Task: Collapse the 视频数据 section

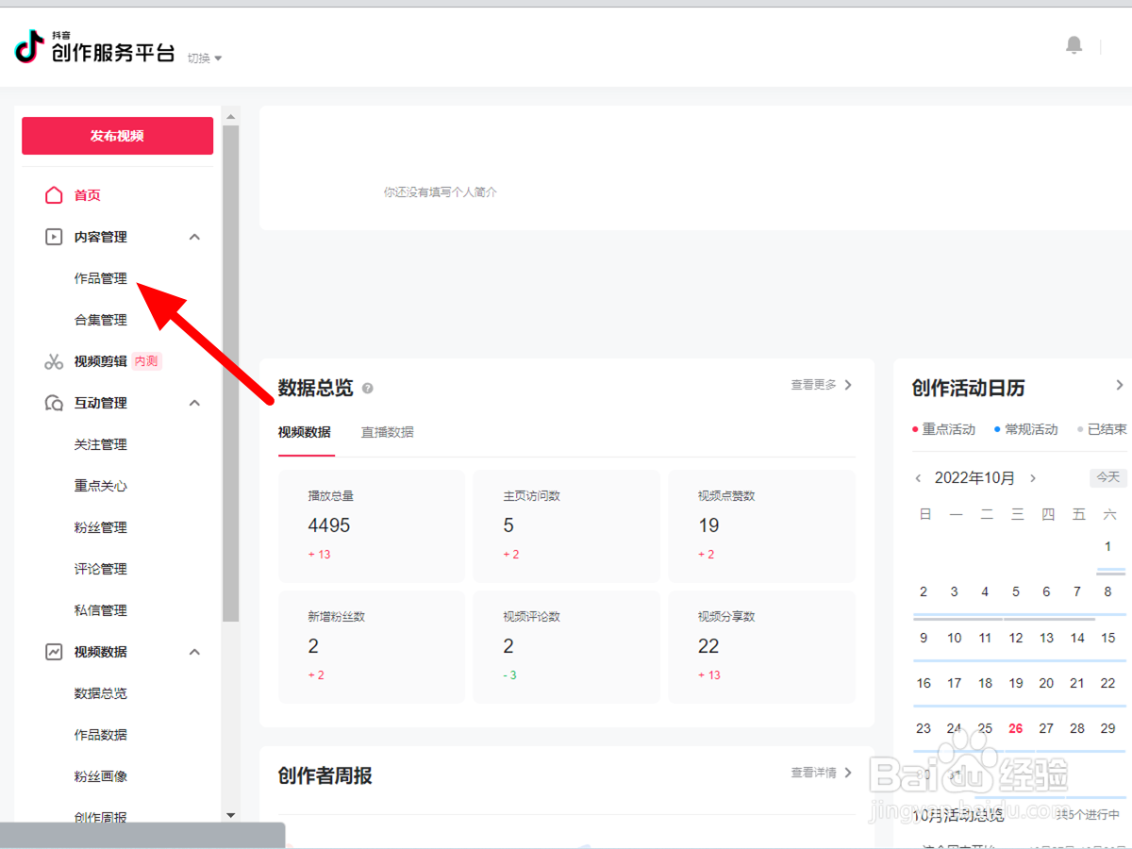Action: (194, 652)
